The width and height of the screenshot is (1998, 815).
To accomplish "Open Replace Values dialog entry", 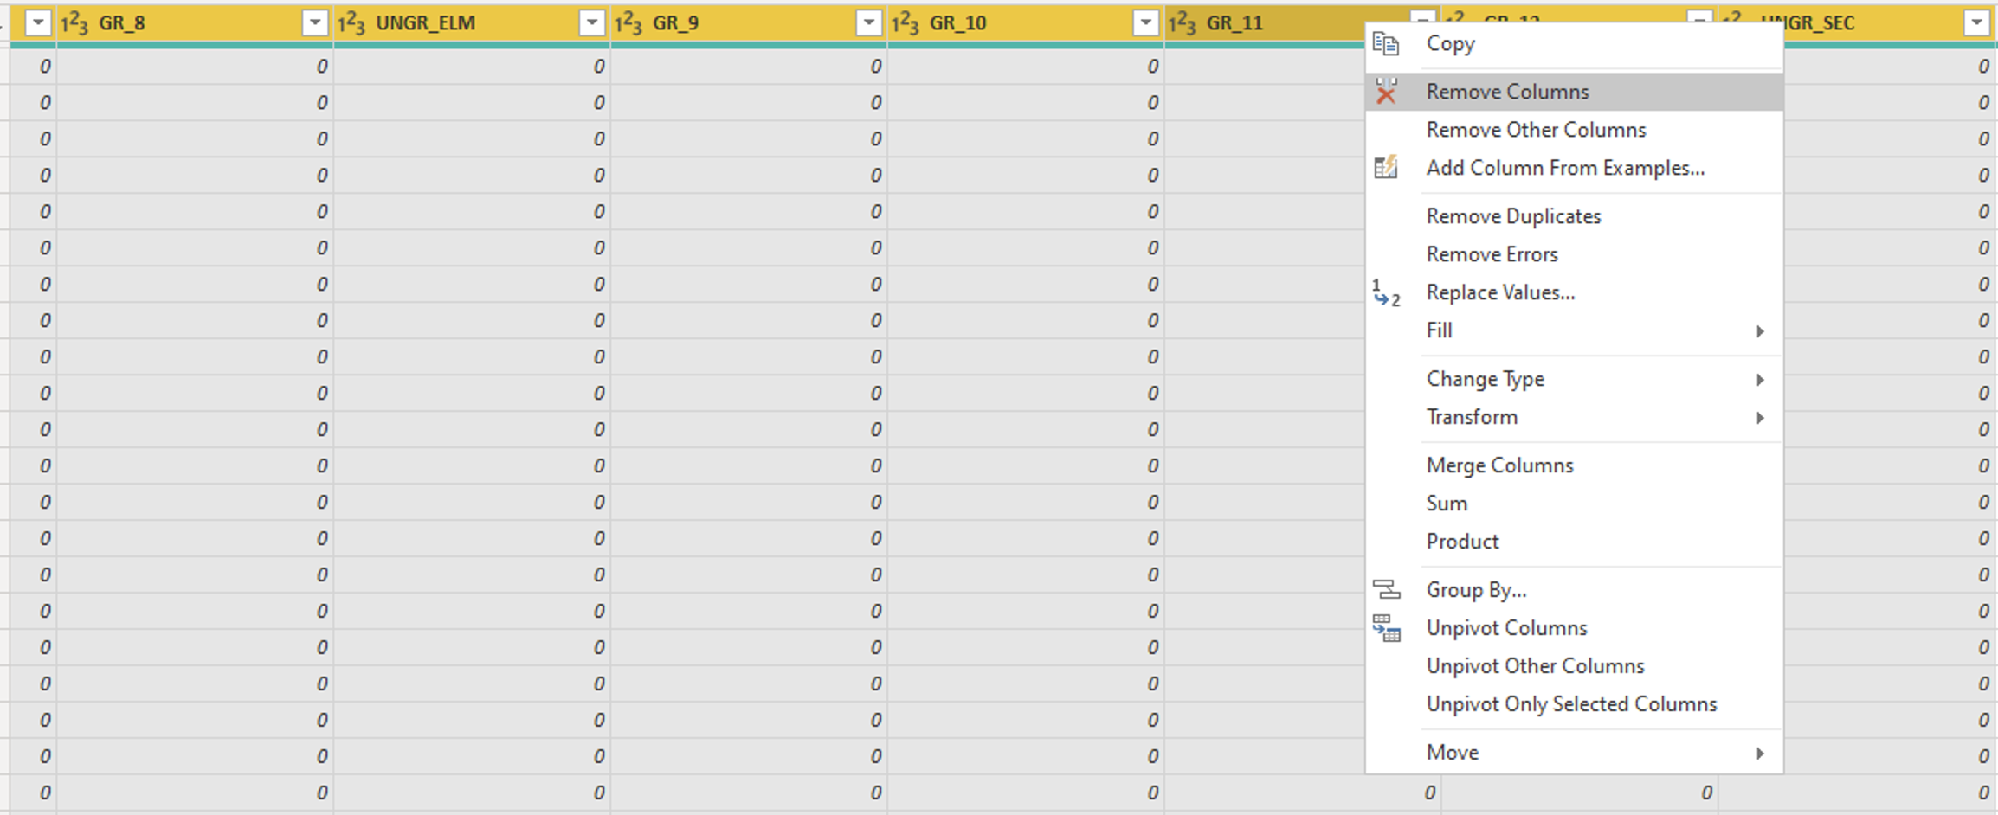I will point(1574,292).
